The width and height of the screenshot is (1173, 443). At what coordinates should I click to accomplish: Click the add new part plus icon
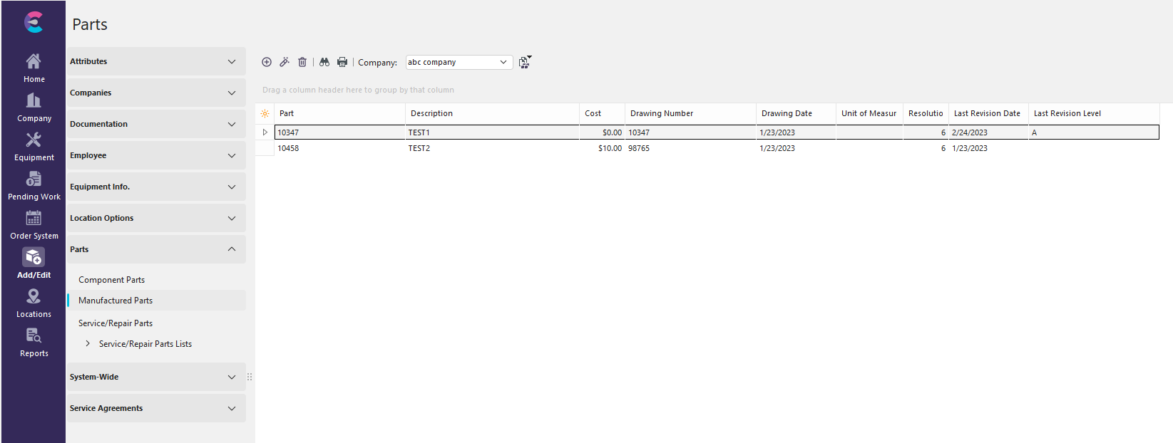point(267,62)
